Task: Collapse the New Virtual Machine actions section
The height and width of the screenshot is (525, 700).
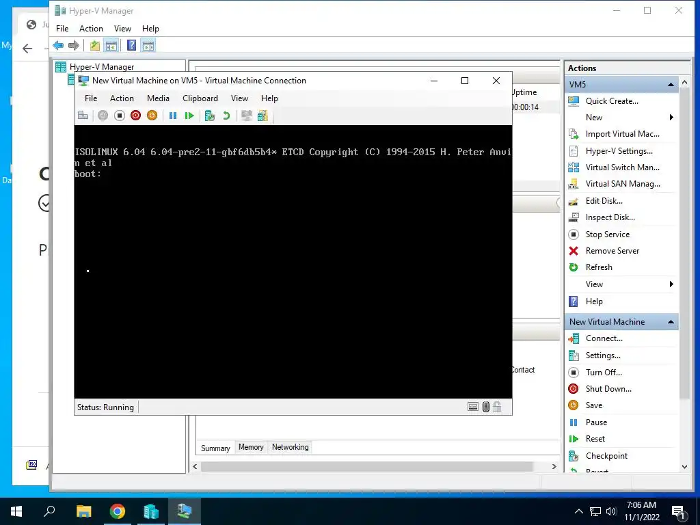Action: click(x=671, y=322)
